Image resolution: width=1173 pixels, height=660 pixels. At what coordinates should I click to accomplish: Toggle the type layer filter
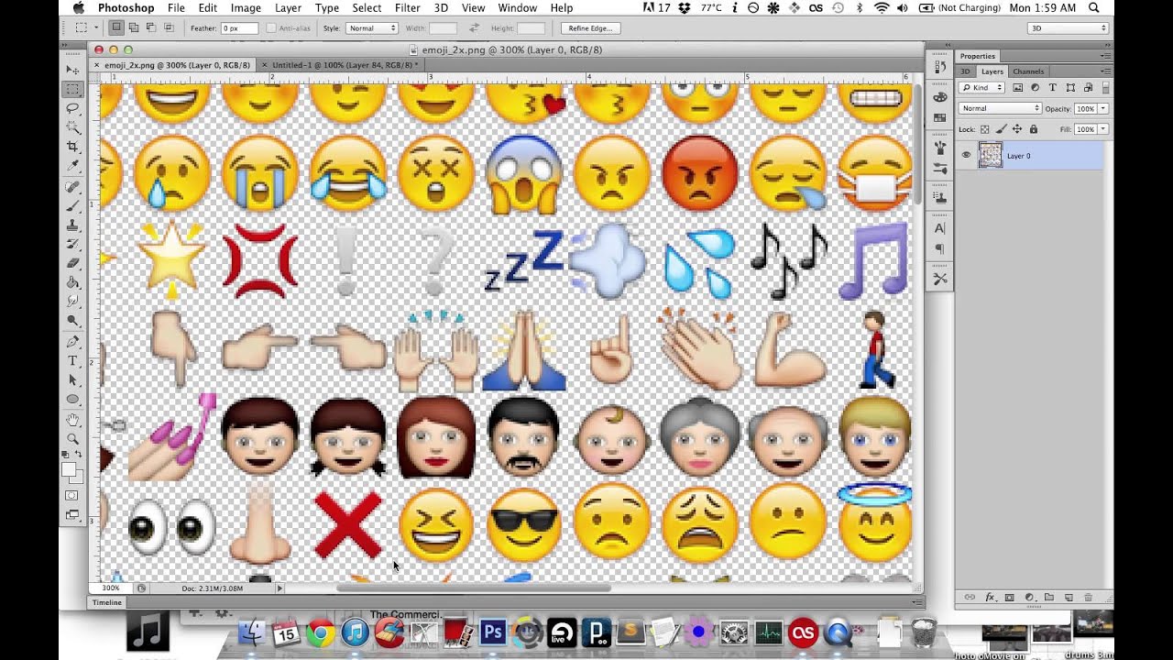point(1052,87)
